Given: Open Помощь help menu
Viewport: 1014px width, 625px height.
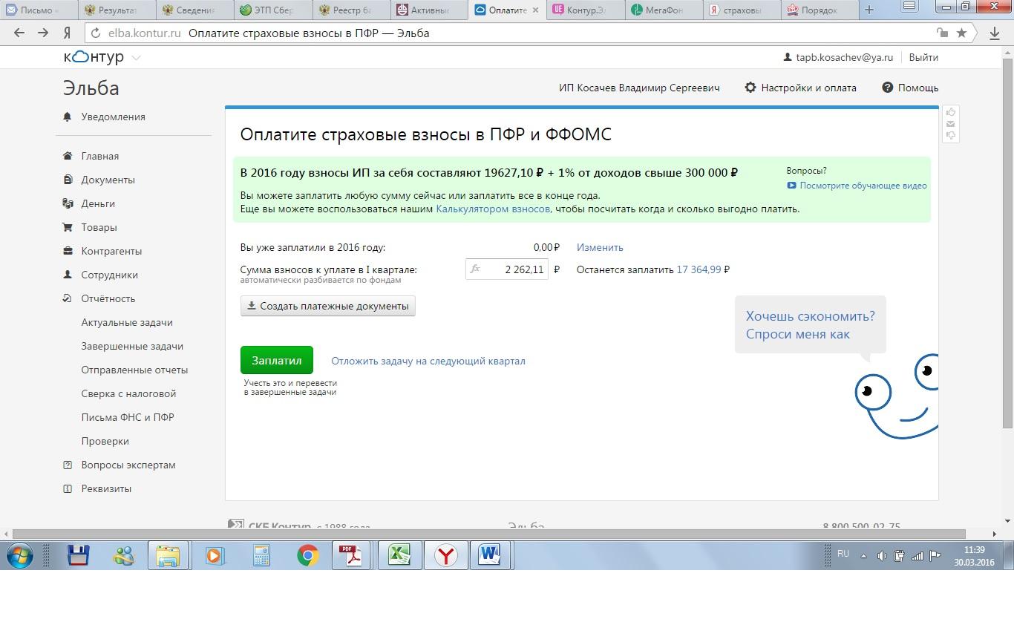Looking at the screenshot, I should click(x=910, y=88).
